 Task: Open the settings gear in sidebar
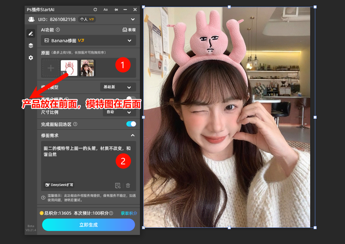[31, 58]
